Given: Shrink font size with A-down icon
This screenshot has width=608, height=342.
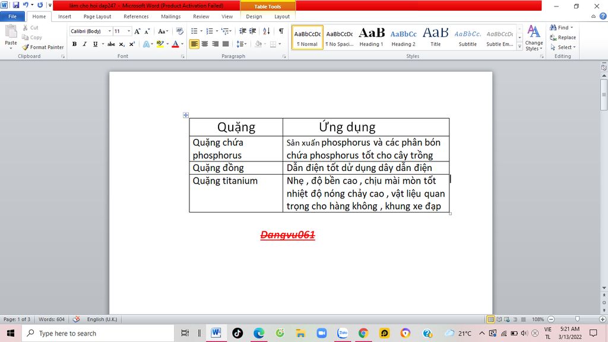Looking at the screenshot, I should 147,31.
